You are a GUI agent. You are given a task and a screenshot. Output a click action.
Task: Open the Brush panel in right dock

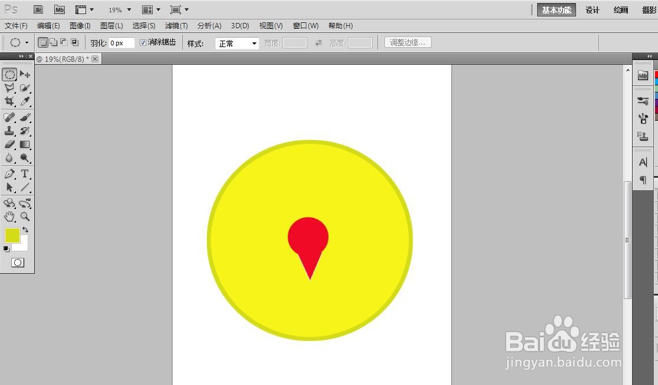(643, 101)
